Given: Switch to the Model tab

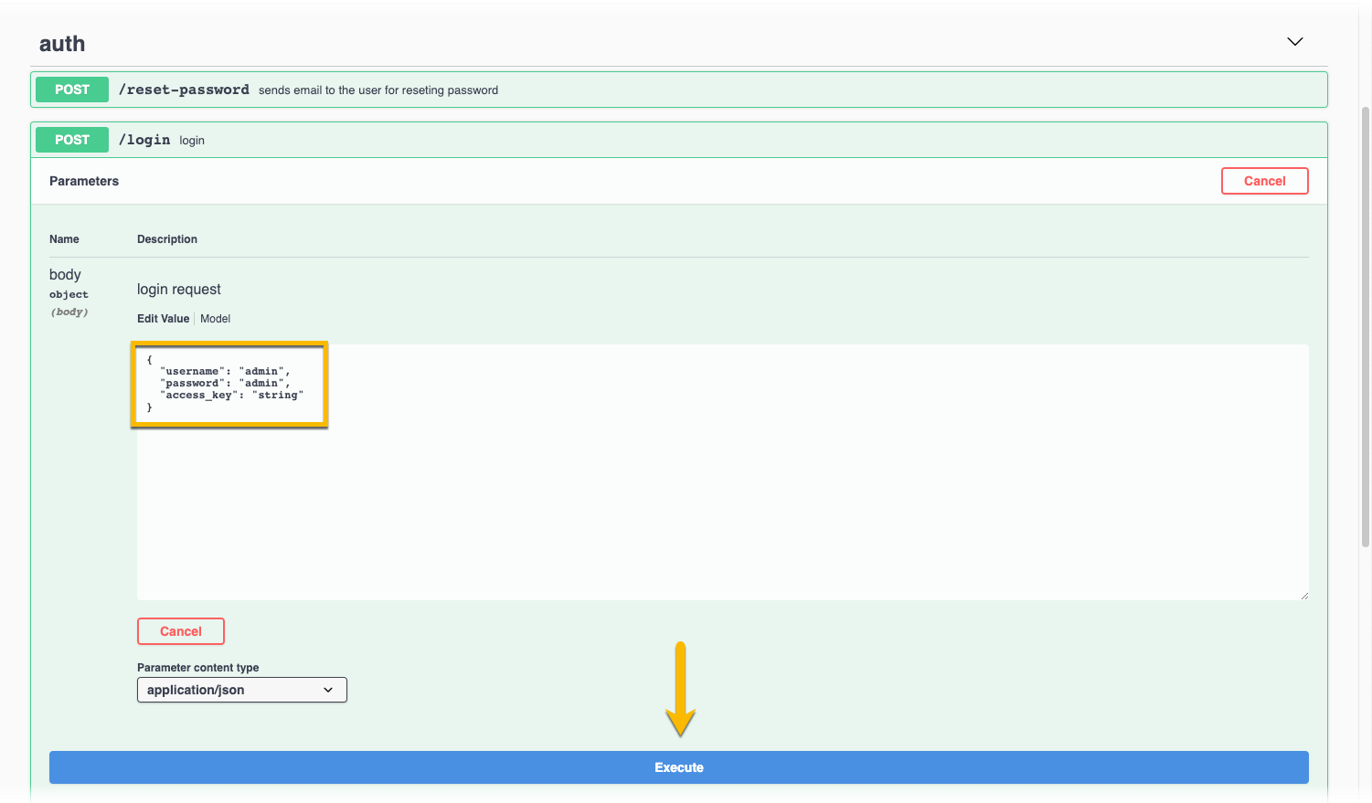Looking at the screenshot, I should coord(215,319).
